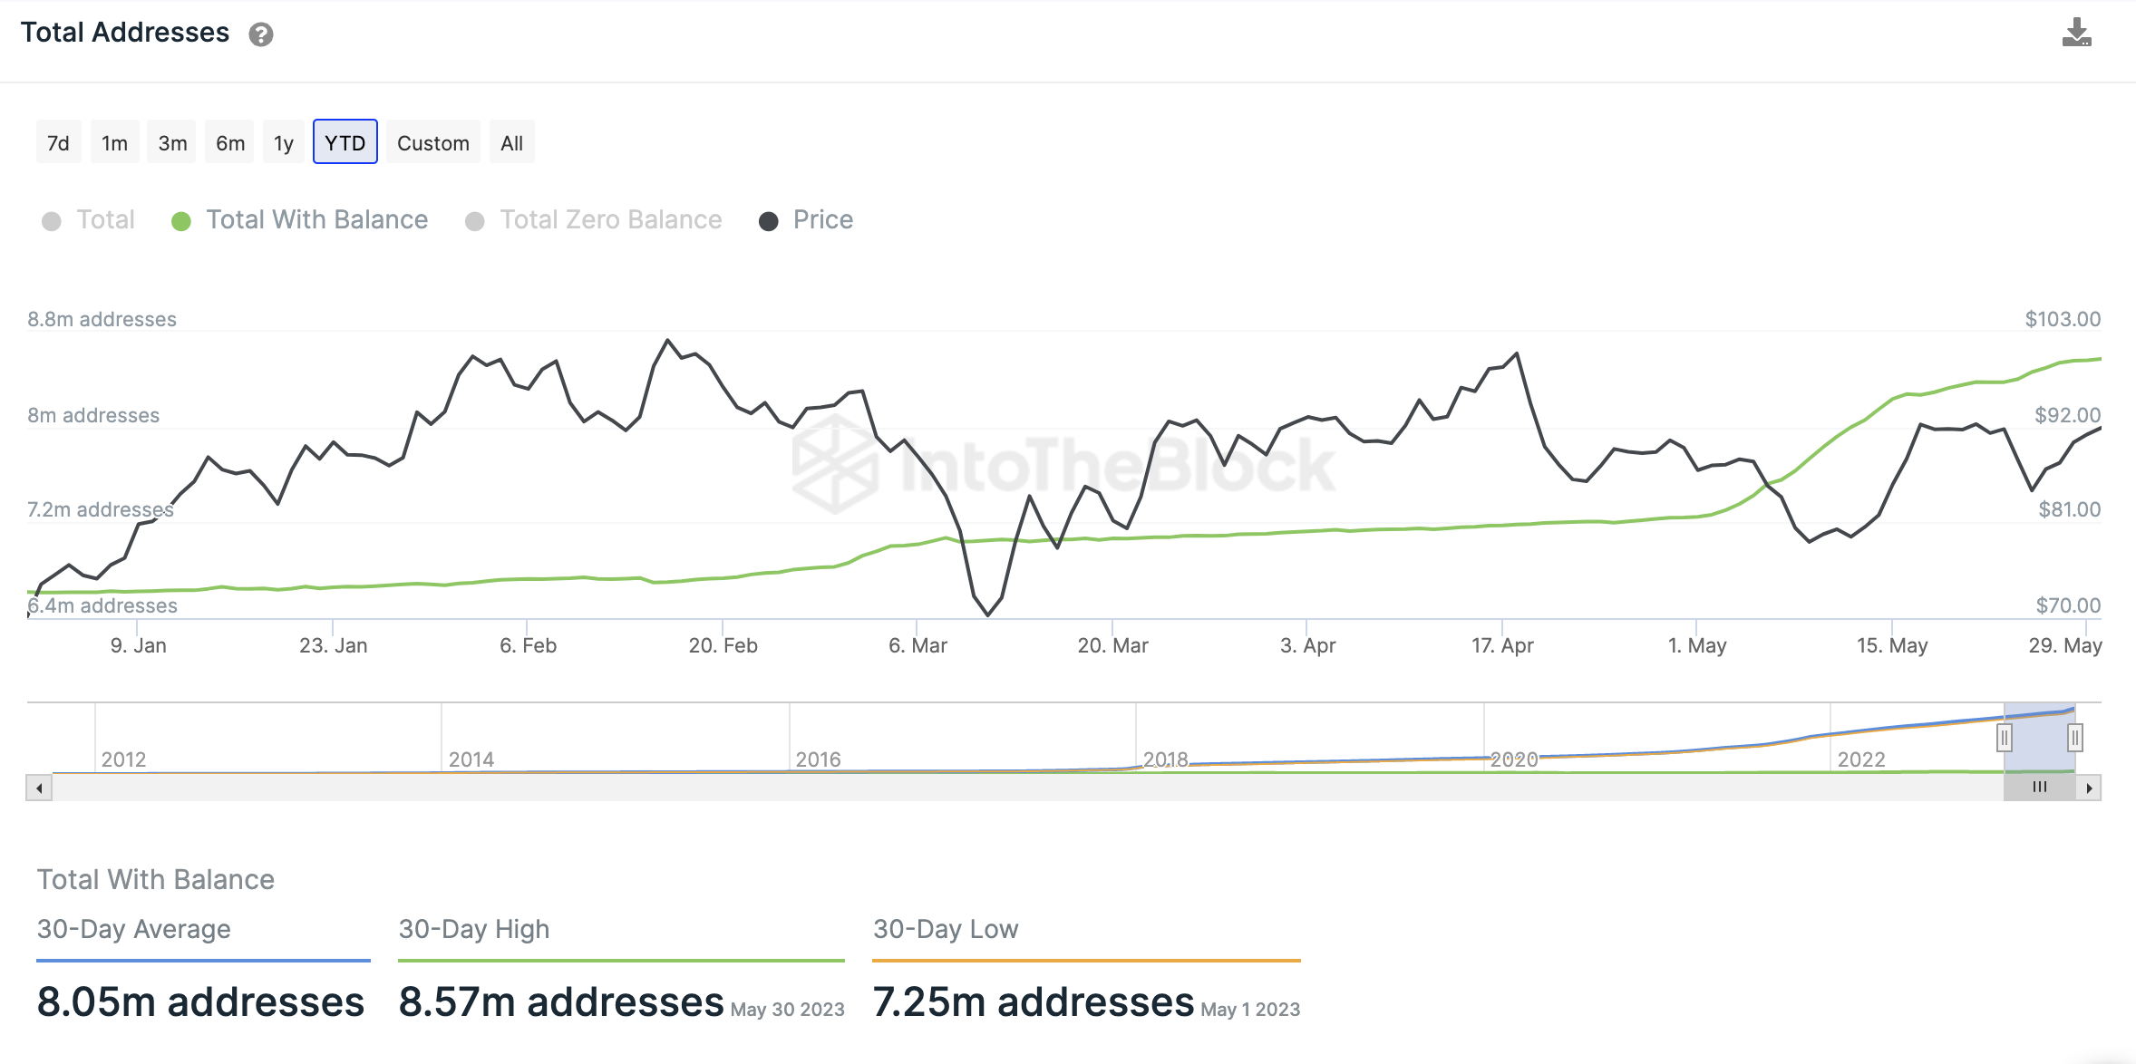
Task: Download chart data via download icon
Action: click(x=2076, y=33)
